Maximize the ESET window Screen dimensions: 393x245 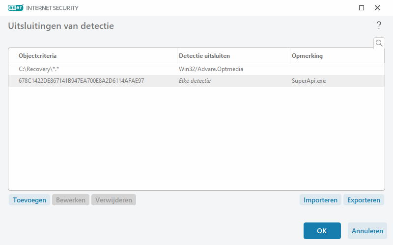(362, 8)
